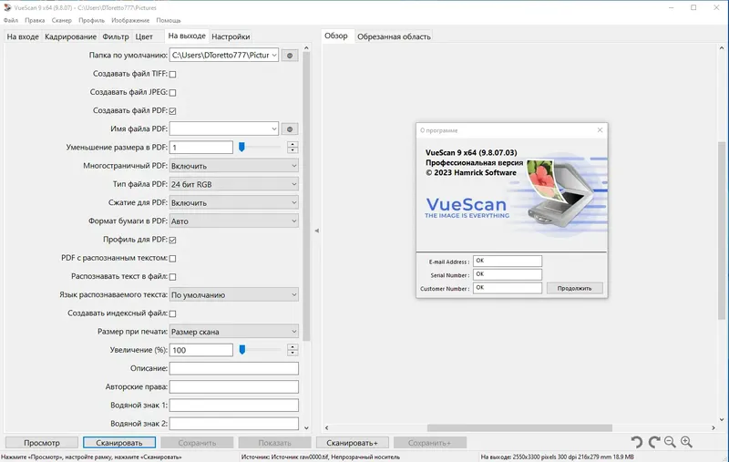The image size is (729, 462).
Task: Enable the Create TIFF file checkbox
Action: [x=172, y=74]
